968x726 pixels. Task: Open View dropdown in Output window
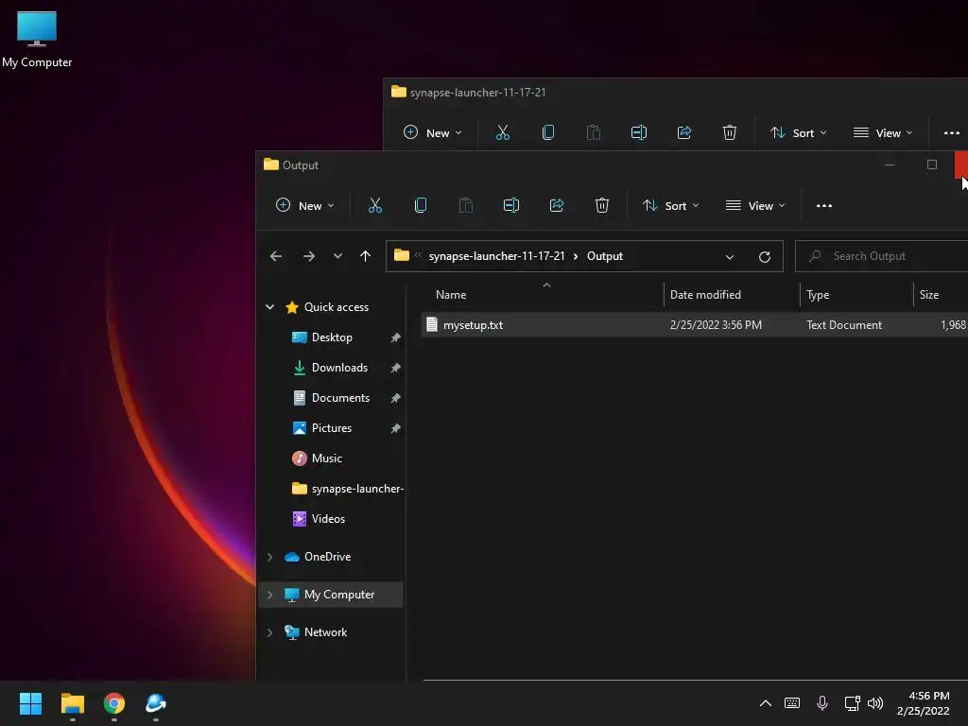[x=755, y=205]
